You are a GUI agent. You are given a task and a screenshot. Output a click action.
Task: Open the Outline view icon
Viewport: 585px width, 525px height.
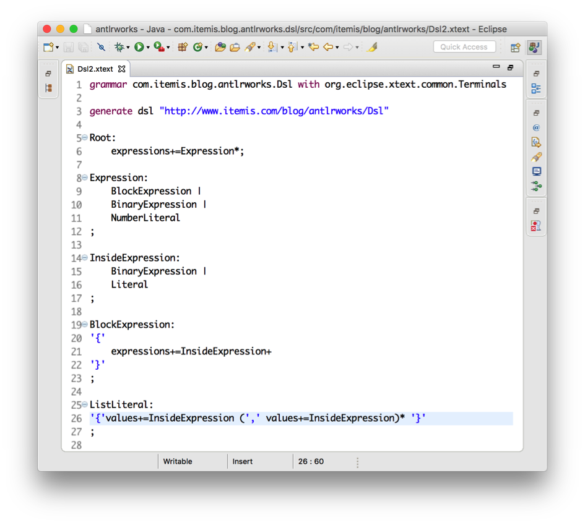[536, 88]
